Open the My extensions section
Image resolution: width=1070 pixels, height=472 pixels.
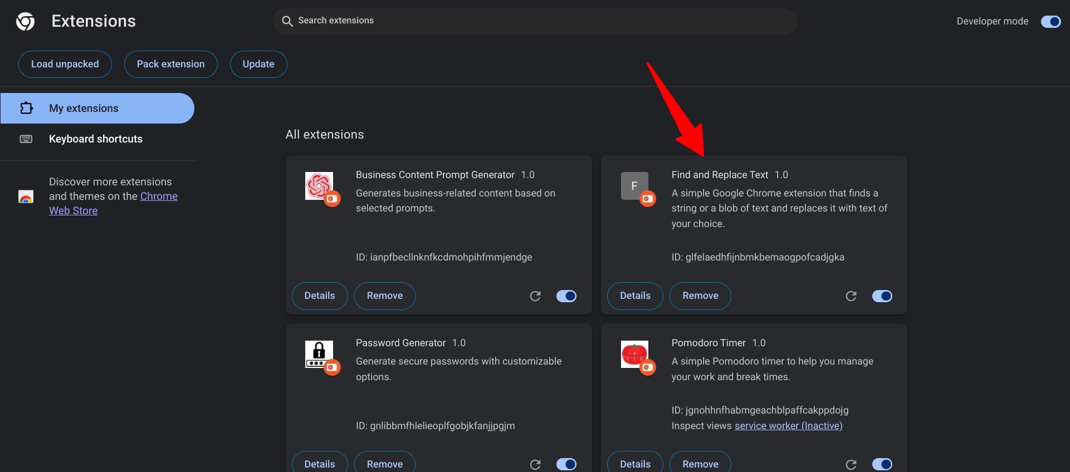coord(97,108)
